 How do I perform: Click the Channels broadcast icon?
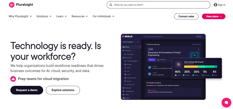[123, 88]
